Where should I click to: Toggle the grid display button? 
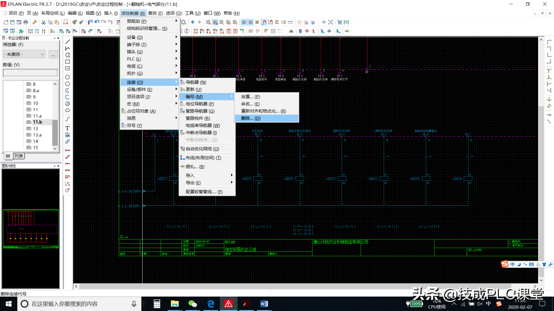[244, 22]
